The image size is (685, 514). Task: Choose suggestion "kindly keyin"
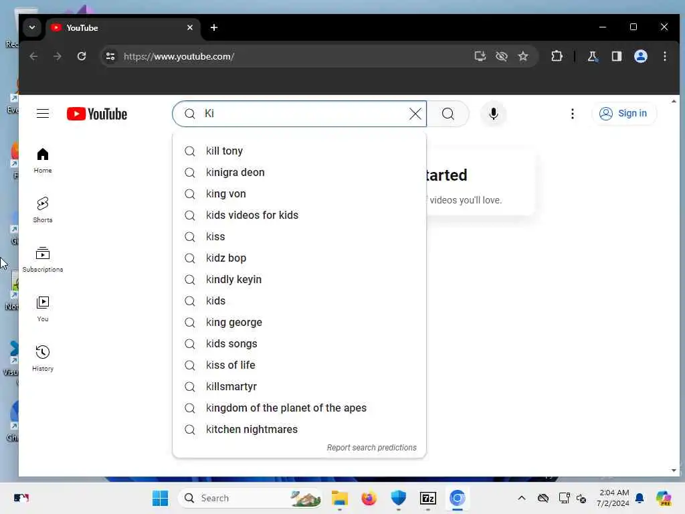point(299,279)
